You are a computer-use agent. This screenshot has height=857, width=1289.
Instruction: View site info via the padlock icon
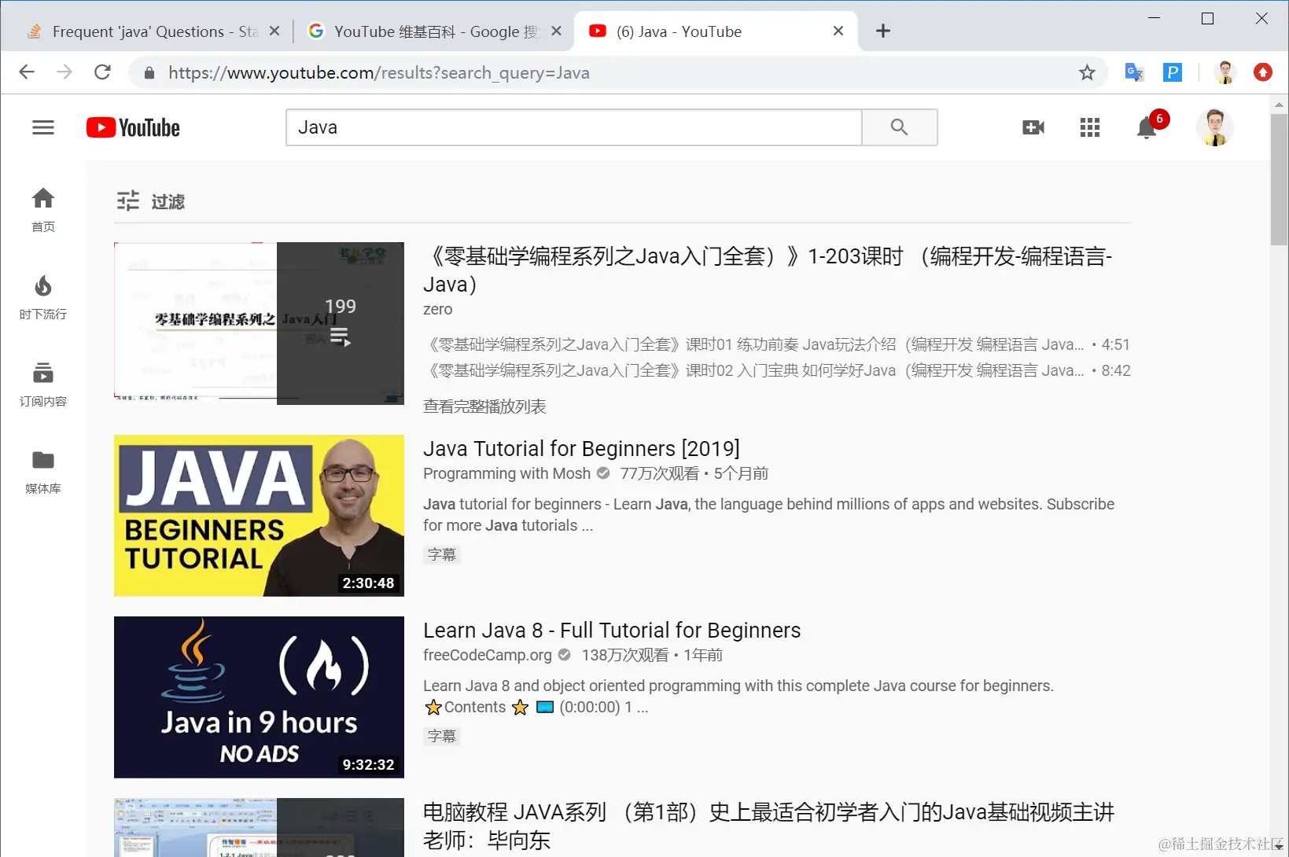pyautogui.click(x=149, y=73)
